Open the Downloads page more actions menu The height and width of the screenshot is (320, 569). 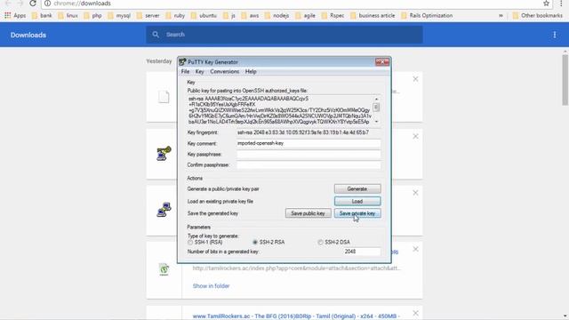(555, 35)
